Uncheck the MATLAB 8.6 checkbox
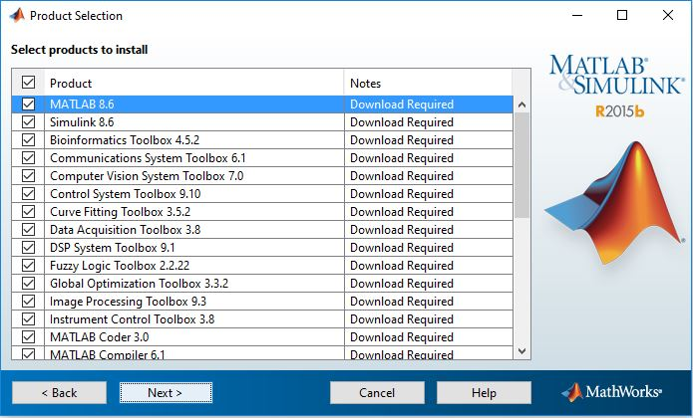 [28, 104]
